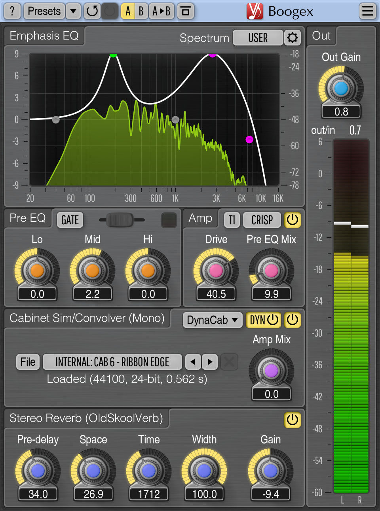Click the reverb Gain knob
Viewport: 380px width, 511px height.
click(271, 471)
